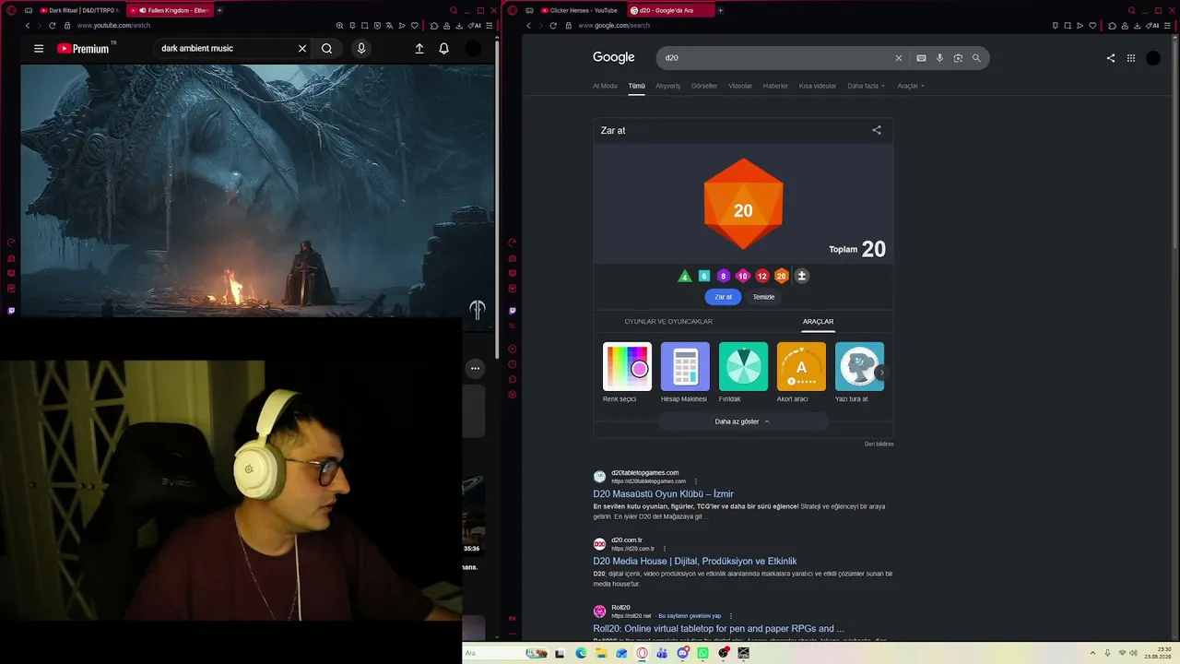The image size is (1180, 664).
Task: Reload the Google search page
Action: point(553,26)
